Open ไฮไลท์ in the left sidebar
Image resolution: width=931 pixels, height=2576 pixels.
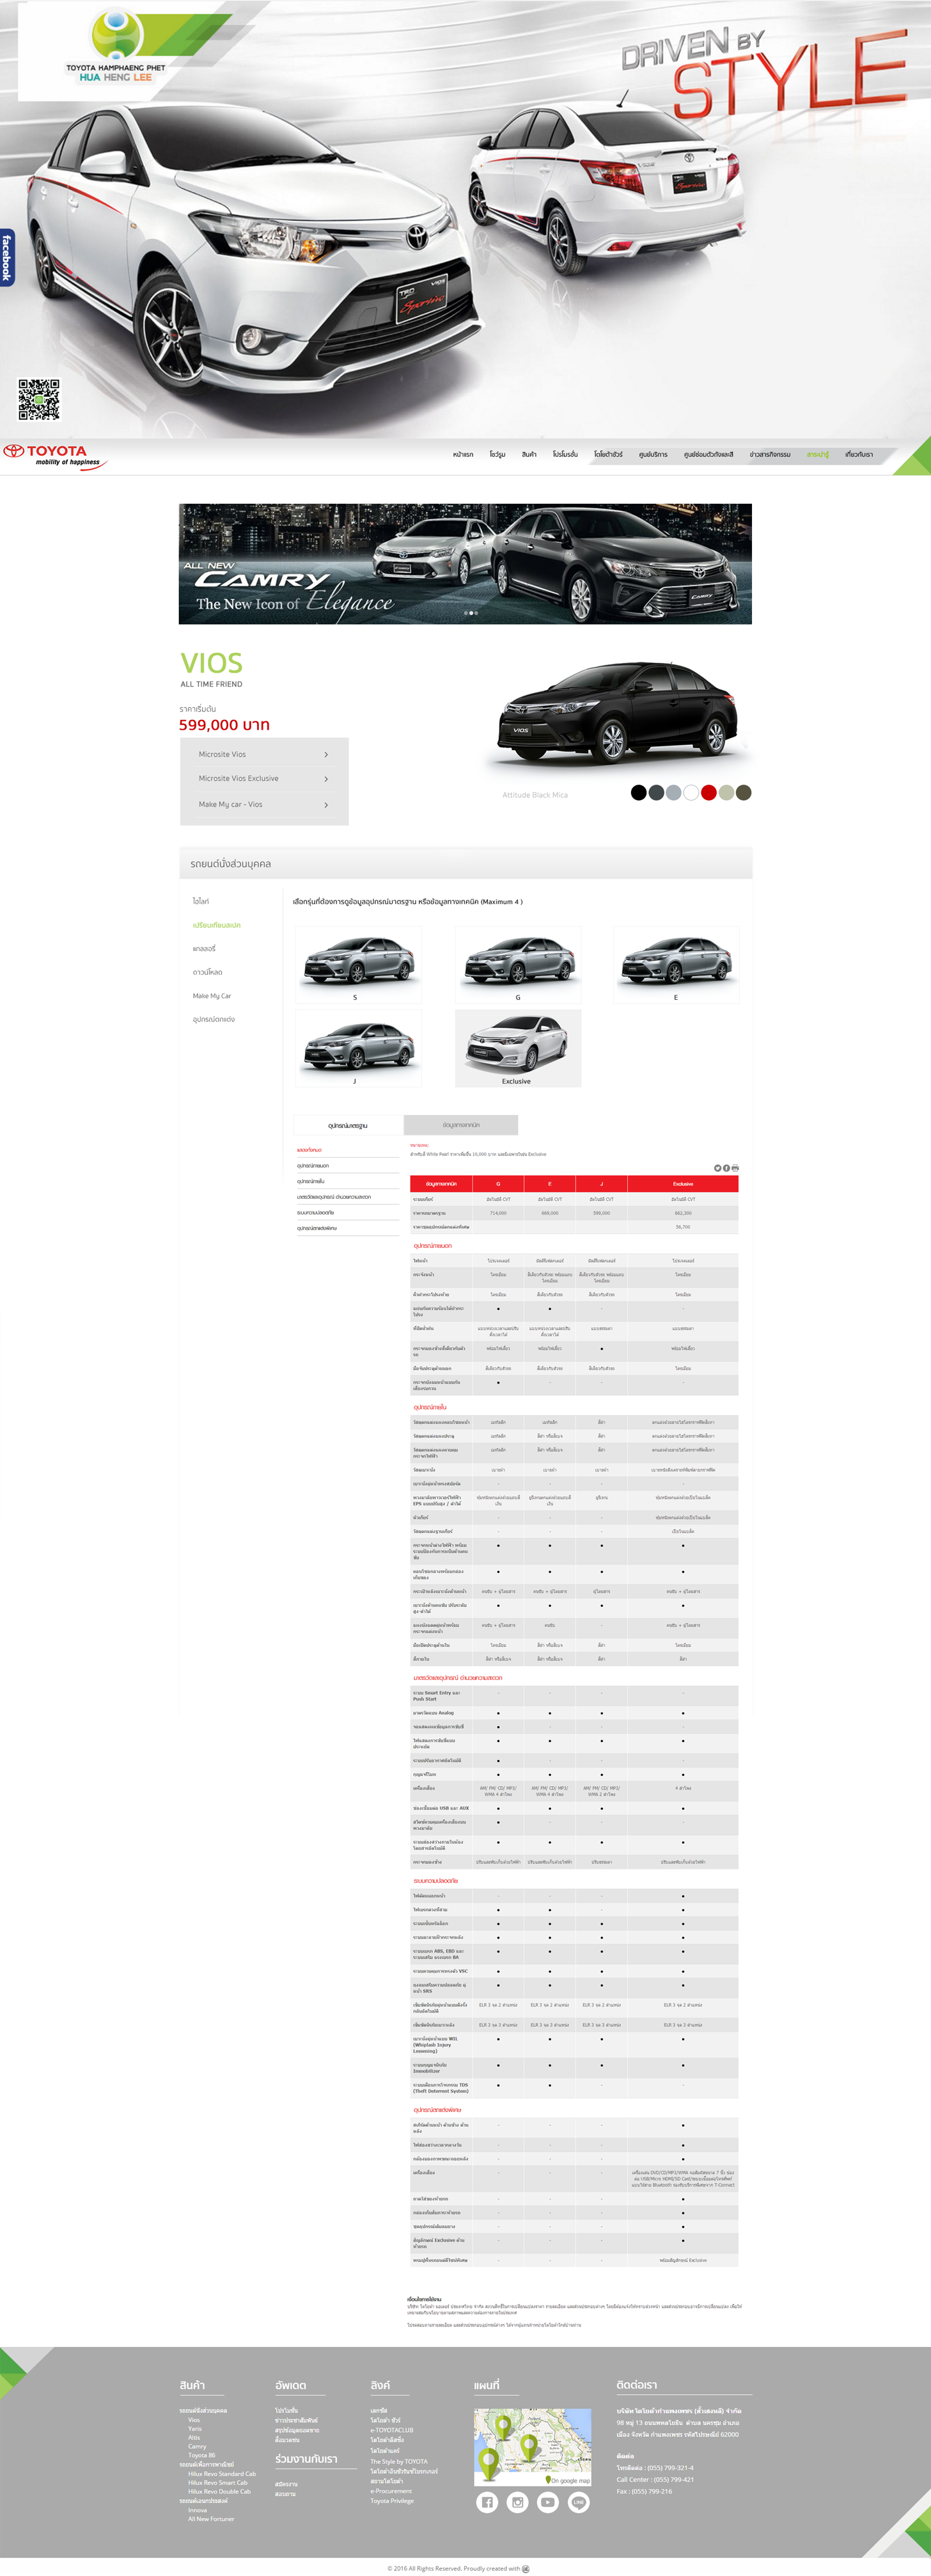201,901
